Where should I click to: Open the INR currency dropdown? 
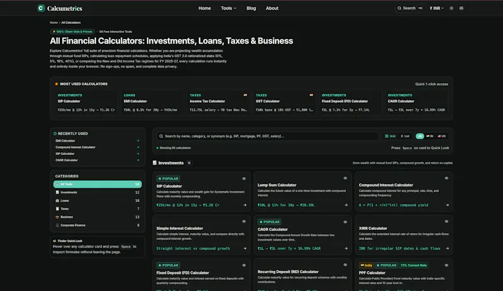pyautogui.click(x=436, y=8)
